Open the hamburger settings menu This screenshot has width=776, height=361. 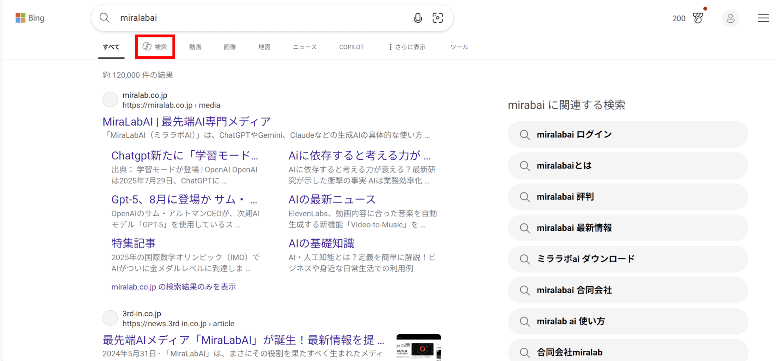click(x=763, y=18)
